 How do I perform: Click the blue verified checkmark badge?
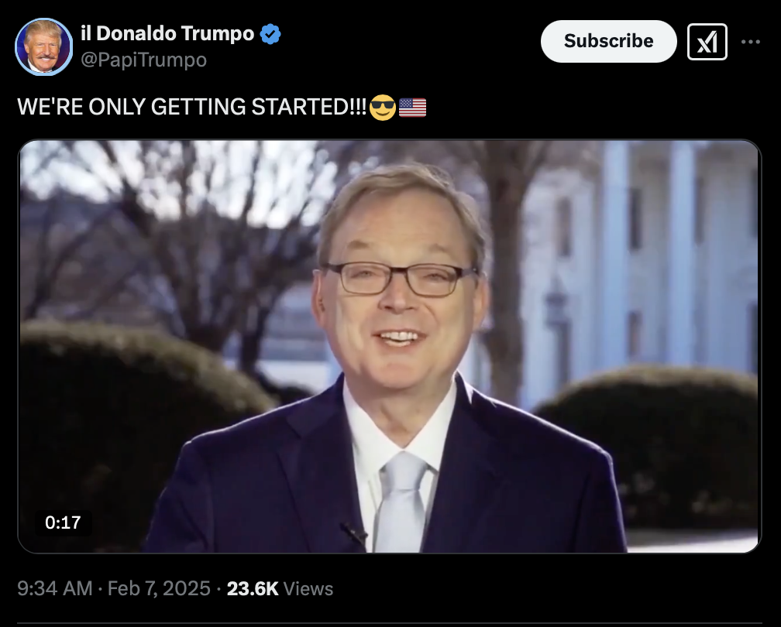pos(270,34)
